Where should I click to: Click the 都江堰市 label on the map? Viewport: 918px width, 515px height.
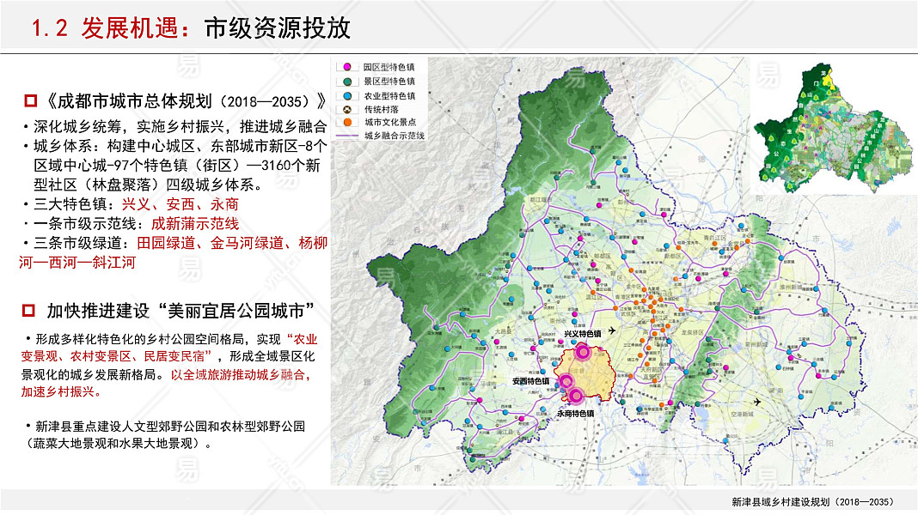(x=541, y=199)
